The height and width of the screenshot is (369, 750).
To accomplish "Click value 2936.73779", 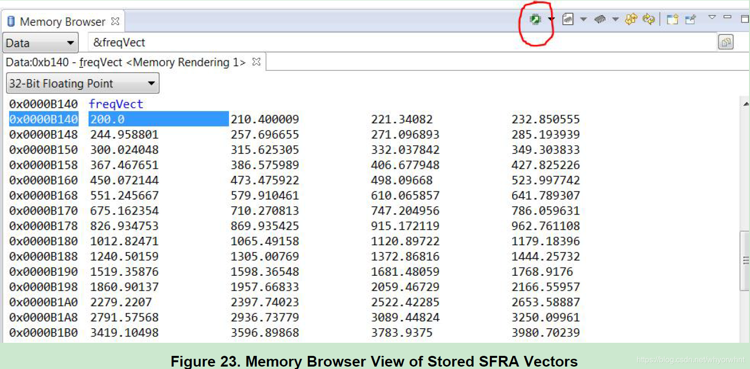I will point(265,318).
